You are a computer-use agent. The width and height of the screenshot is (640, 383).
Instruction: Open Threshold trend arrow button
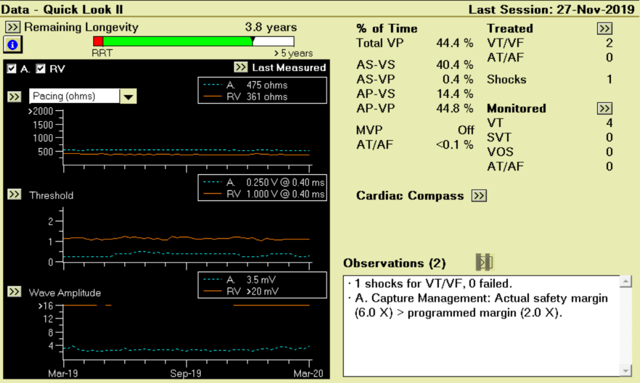point(14,194)
